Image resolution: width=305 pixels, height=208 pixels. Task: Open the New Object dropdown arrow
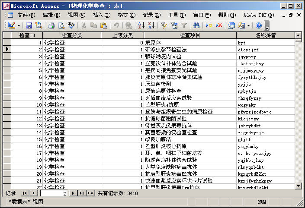tap(248, 25)
